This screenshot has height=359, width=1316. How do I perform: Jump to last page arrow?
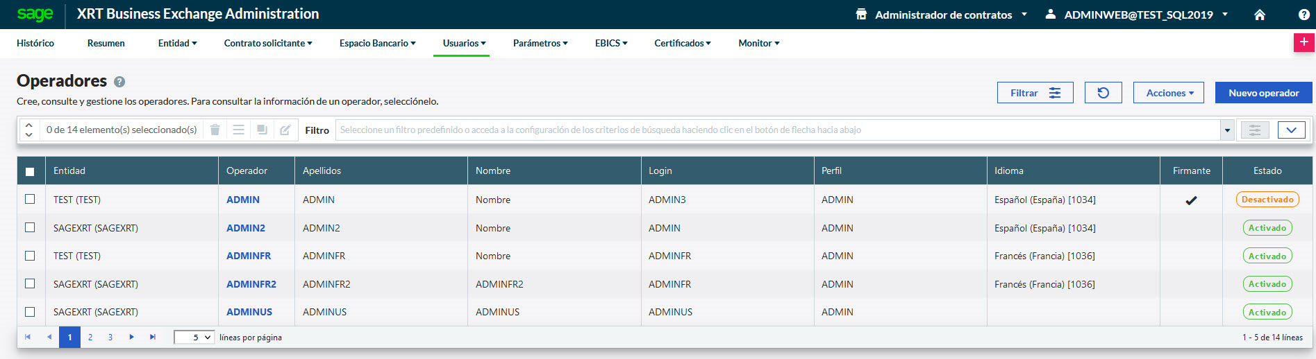(x=153, y=338)
